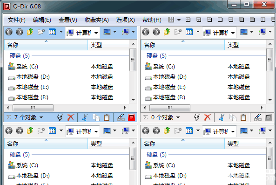Open the 选项(X) menu
This screenshot has width=276, height=185.
tap(125, 20)
